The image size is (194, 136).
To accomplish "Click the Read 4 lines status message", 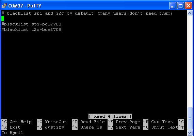I will pyautogui.click(x=110, y=116).
